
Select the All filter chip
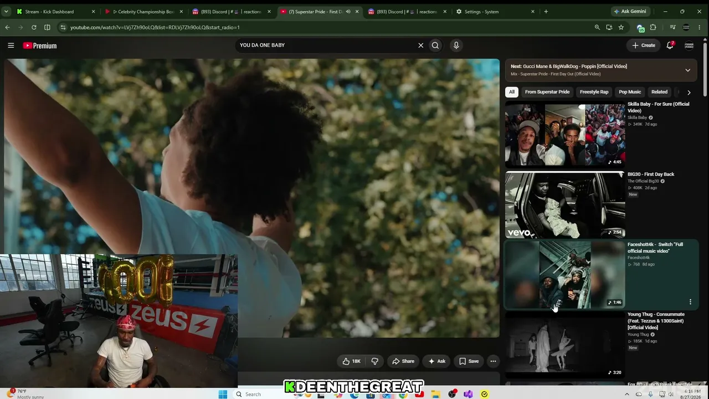[x=512, y=92]
